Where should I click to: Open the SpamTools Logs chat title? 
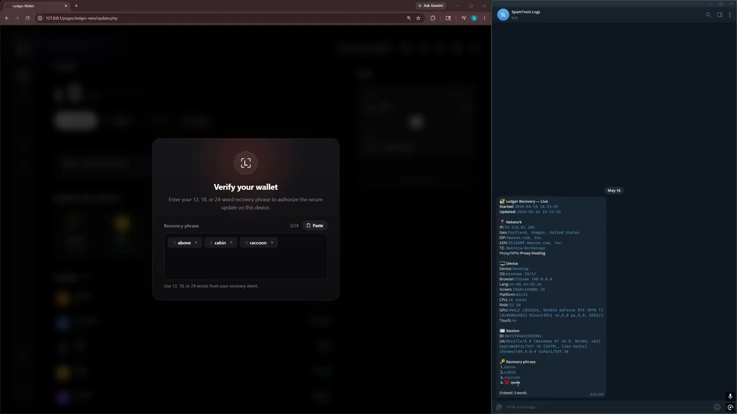[526, 11]
